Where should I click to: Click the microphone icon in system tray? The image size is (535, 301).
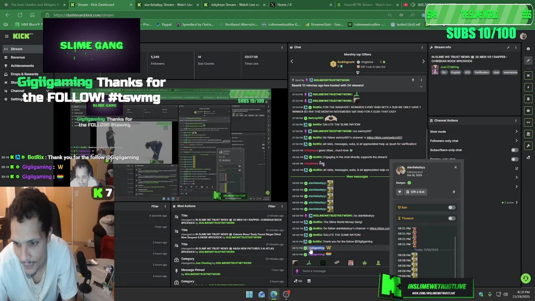(x=489, y=294)
